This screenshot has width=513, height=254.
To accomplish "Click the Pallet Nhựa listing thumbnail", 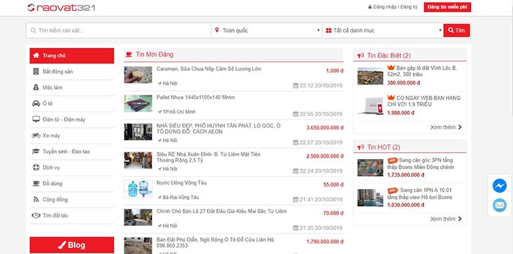I will (x=138, y=103).
